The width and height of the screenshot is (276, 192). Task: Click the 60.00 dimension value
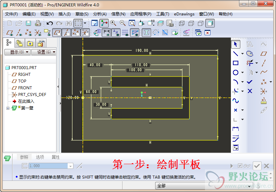pyautogui.click(x=91, y=92)
